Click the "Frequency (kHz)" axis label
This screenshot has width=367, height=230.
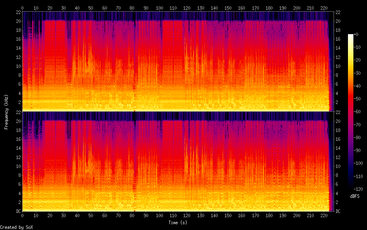pyautogui.click(x=6, y=111)
